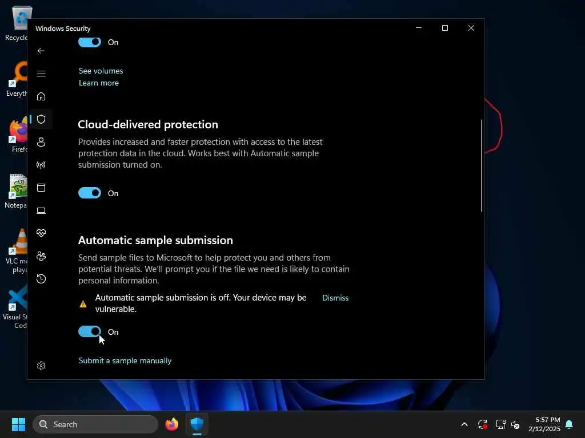Toggle the topmost On switch above See volumes
The width and height of the screenshot is (585, 438).
pos(90,42)
